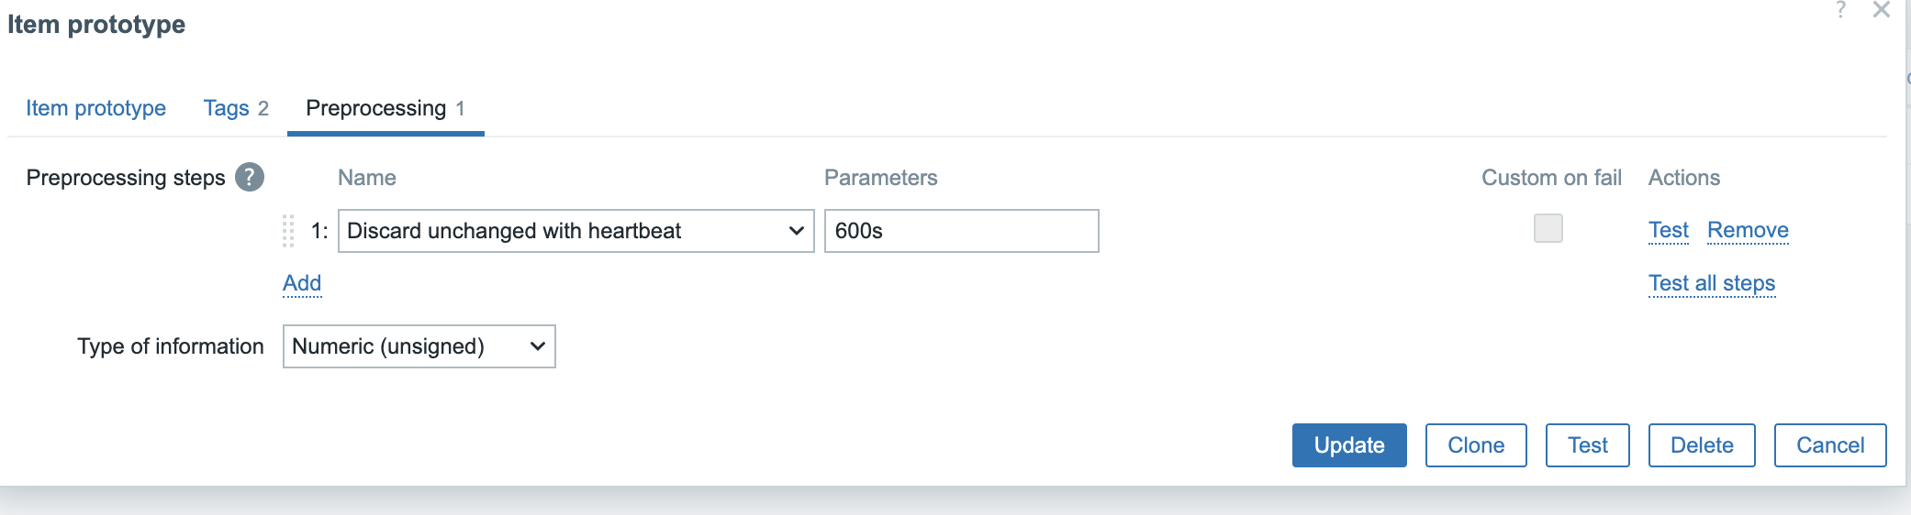Click the Update button
Screen dimensions: 1911x515
[1349, 445]
